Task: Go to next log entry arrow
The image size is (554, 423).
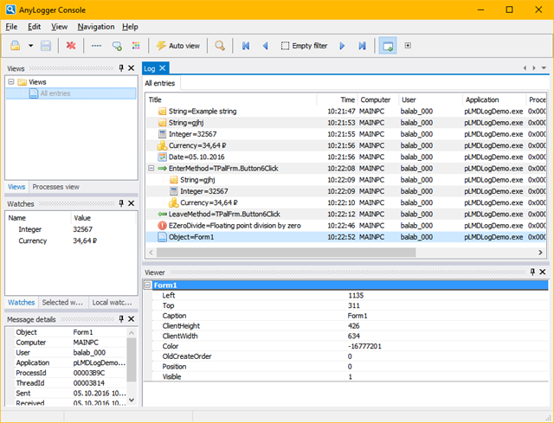Action: click(x=343, y=45)
